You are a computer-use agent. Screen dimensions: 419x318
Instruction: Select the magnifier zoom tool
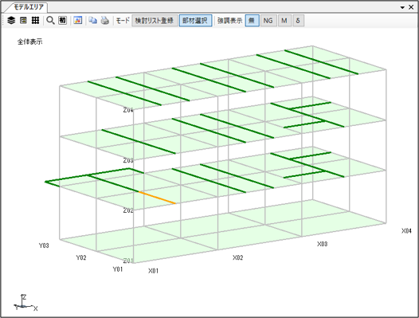click(x=50, y=21)
